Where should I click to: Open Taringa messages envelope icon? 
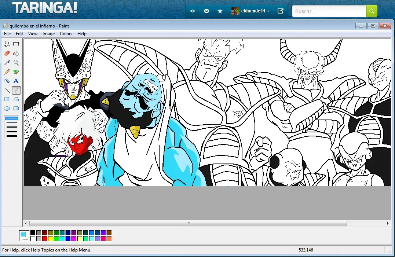point(206,11)
